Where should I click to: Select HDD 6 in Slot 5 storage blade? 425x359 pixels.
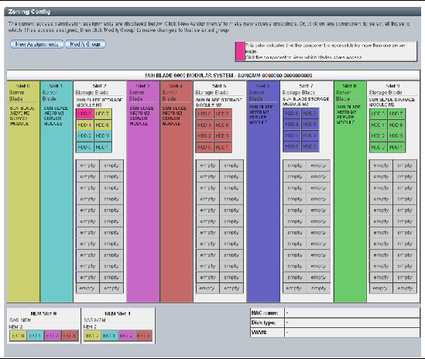[204, 114]
